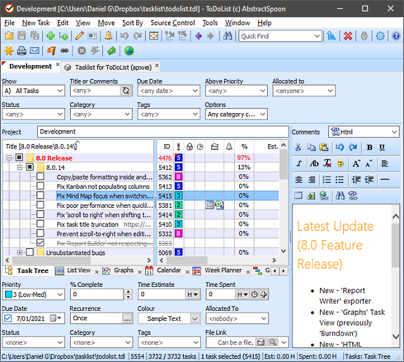Screen dimensions: 404x362
Task: Click the binoculars Find Tasks icon
Action: pos(227,35)
